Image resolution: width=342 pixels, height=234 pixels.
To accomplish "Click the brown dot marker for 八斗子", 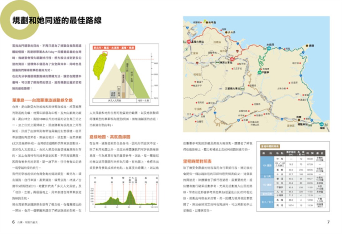I will pyautogui.click(x=226, y=32).
